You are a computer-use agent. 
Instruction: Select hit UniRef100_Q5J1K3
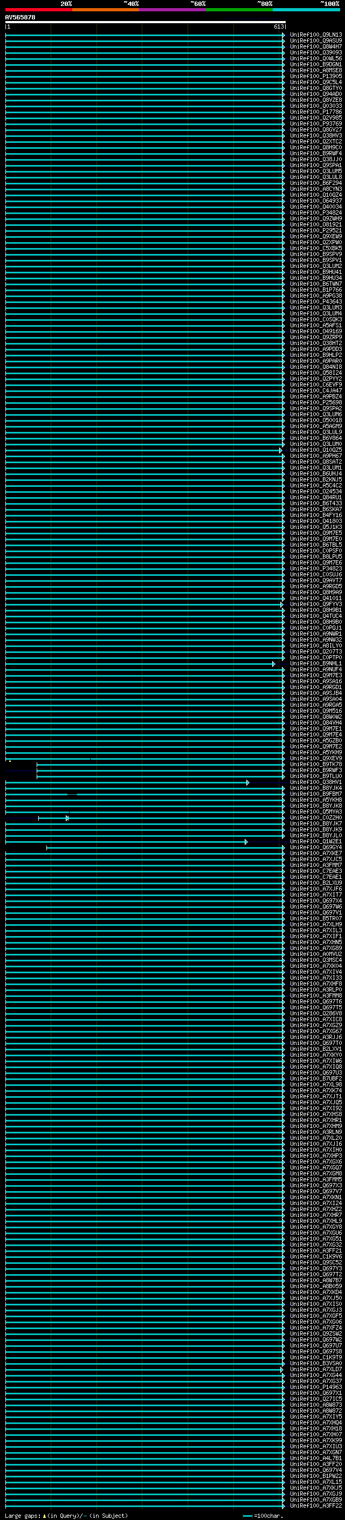coord(316,527)
